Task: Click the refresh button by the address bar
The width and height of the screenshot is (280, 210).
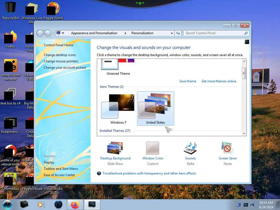Action: pos(178,33)
